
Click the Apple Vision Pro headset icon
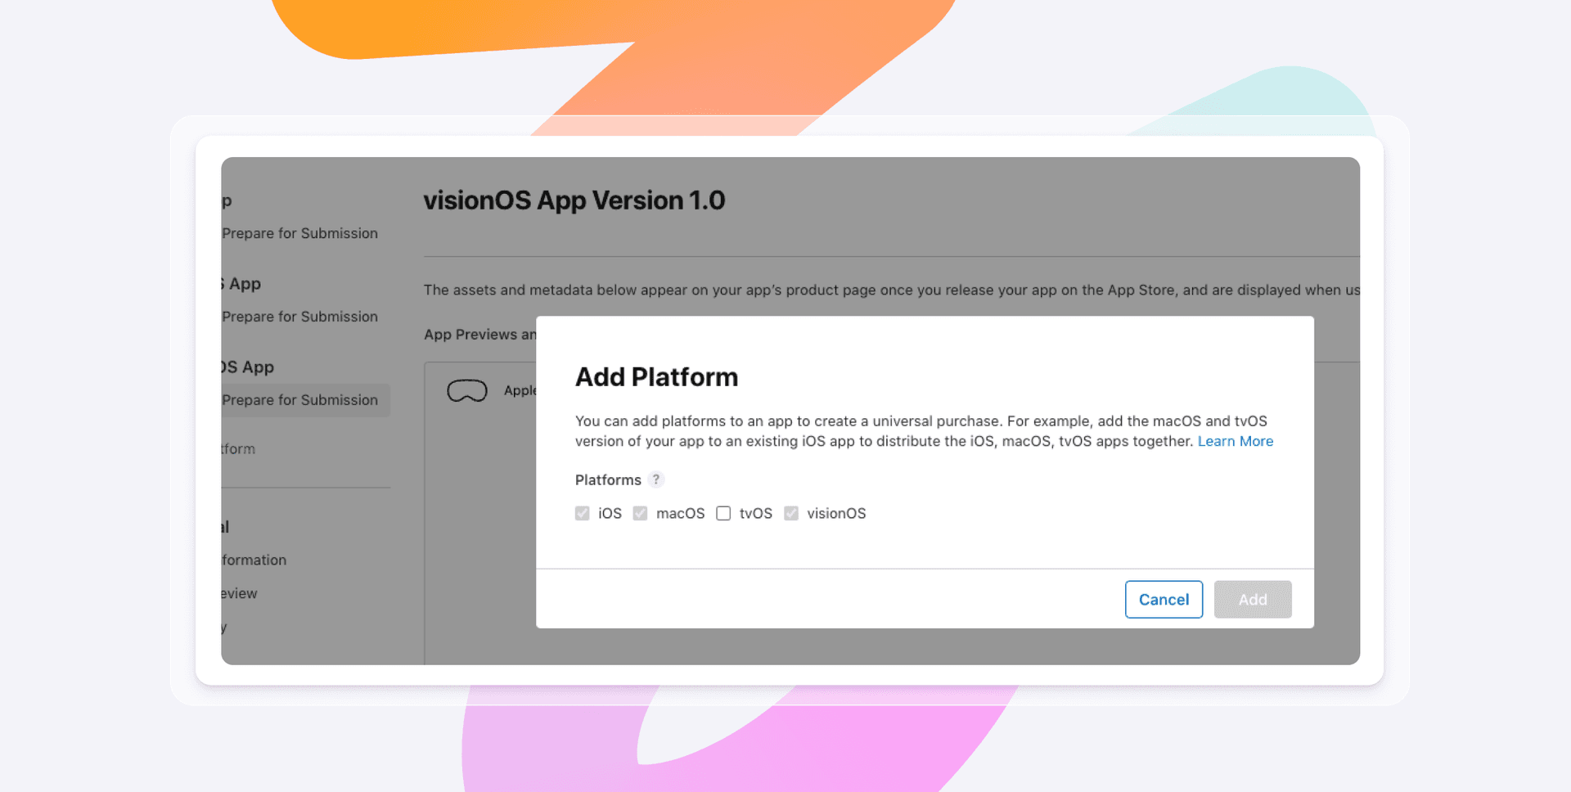[467, 391]
